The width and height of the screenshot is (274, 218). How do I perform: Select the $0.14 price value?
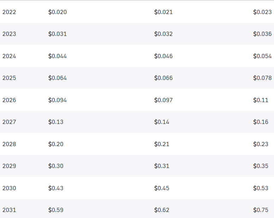(162, 122)
